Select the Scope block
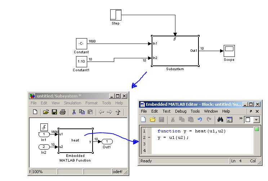 (229, 51)
